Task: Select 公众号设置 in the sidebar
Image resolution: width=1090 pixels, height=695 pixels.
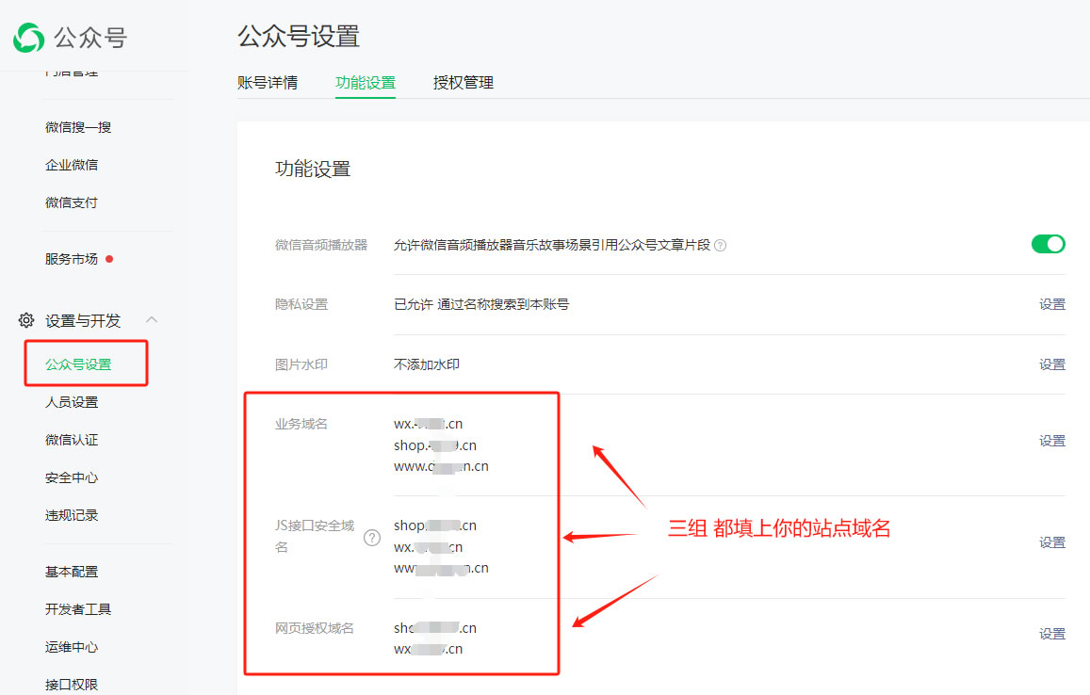Action: tap(78, 364)
